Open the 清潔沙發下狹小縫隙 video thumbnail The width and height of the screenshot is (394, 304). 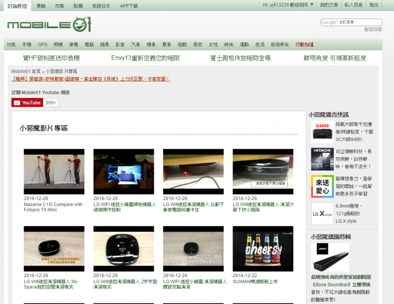[263, 172]
